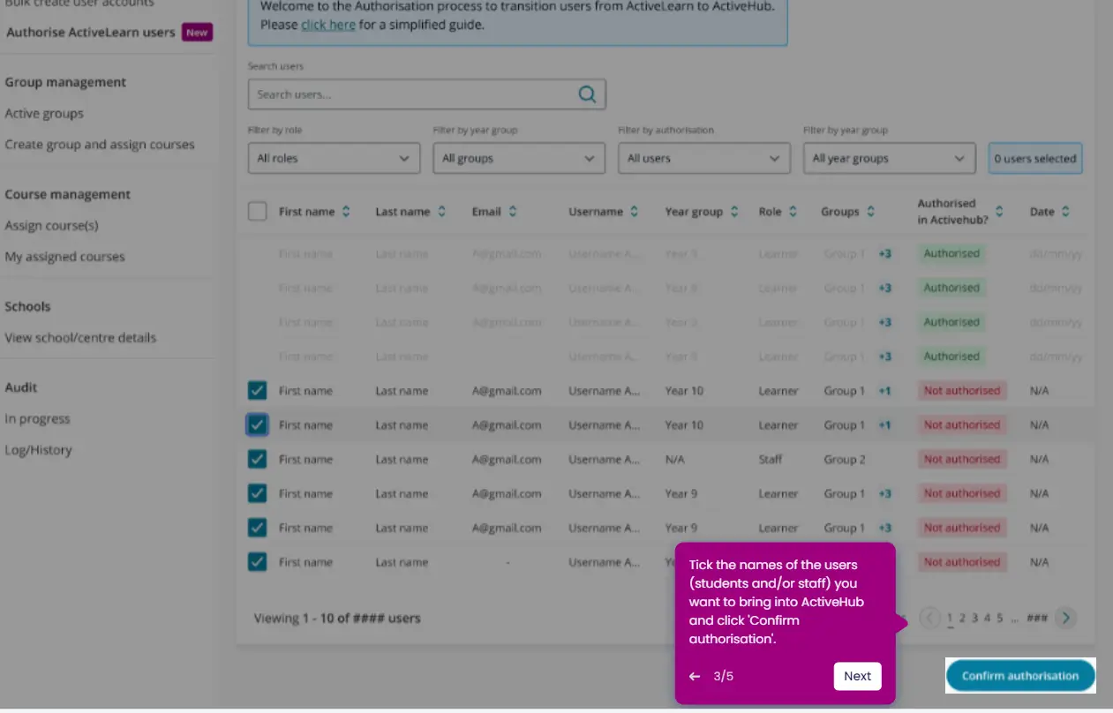This screenshot has height=713, width=1113.
Task: Toggle the select-all header checkbox
Action: [x=258, y=212]
